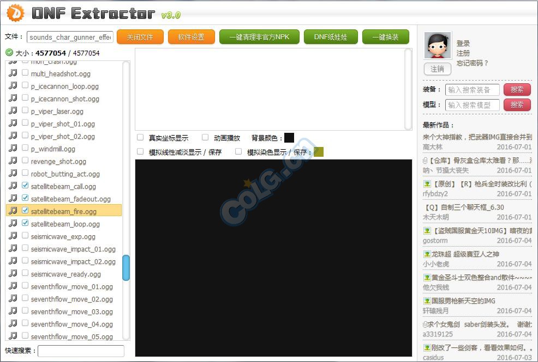Uncheck the satellitebeam_fire.ogg checkbox
This screenshot has height=362, width=538.
coord(25,210)
